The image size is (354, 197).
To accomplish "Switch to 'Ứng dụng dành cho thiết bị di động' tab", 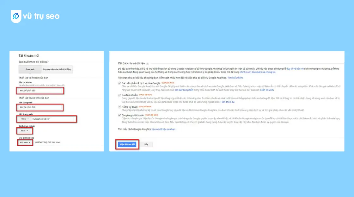I will point(57,69).
